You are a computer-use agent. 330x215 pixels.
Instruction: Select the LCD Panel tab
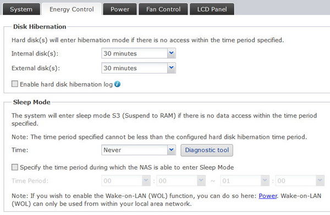[212, 9]
